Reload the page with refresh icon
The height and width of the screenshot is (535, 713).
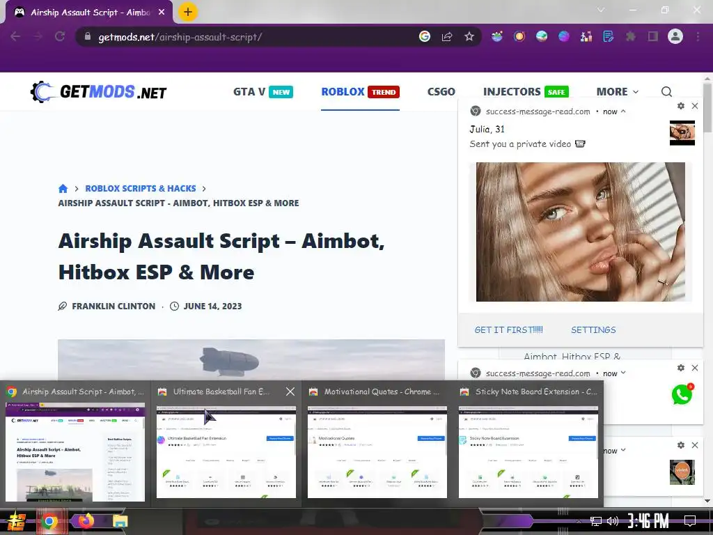coord(60,36)
